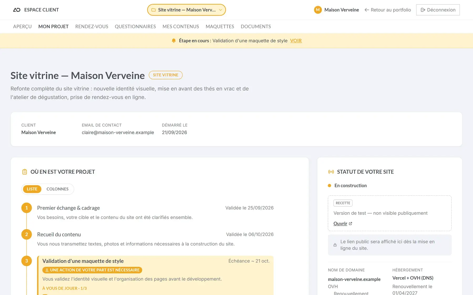Click the Recueil du contenu step title
This screenshot has width=473, height=295.
[59, 234]
